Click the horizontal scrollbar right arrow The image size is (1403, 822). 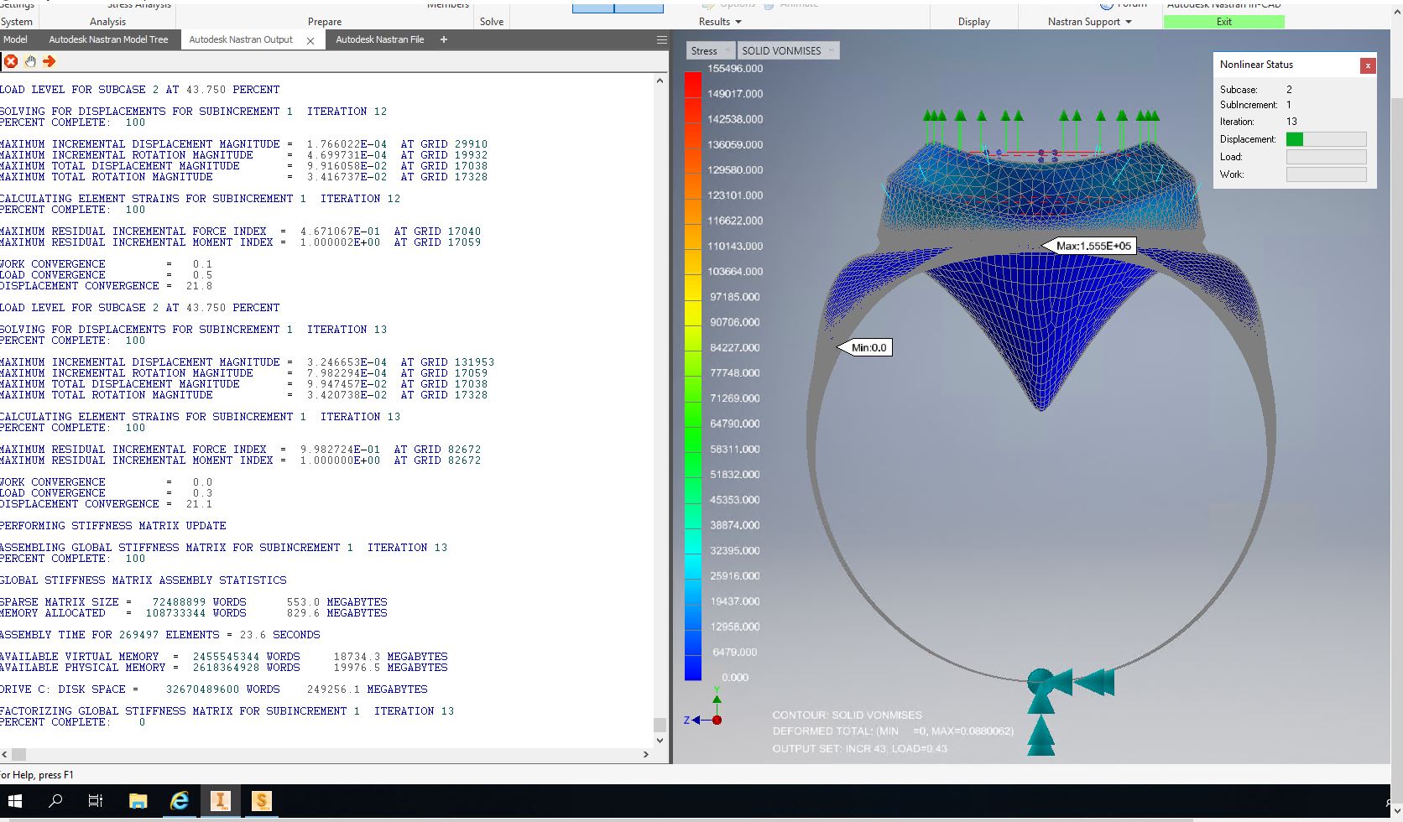click(x=645, y=754)
